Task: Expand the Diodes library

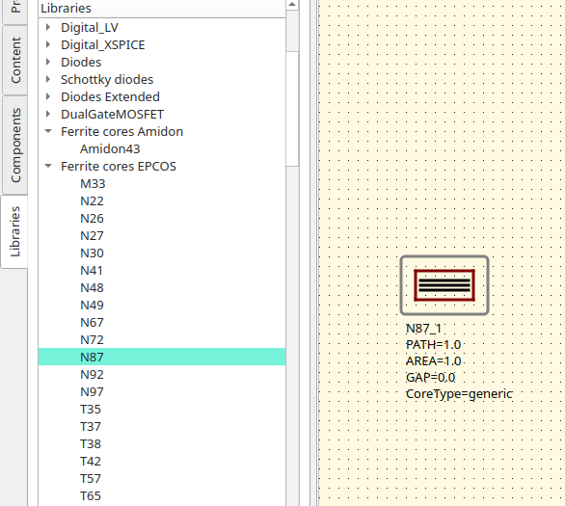Action: 48,62
